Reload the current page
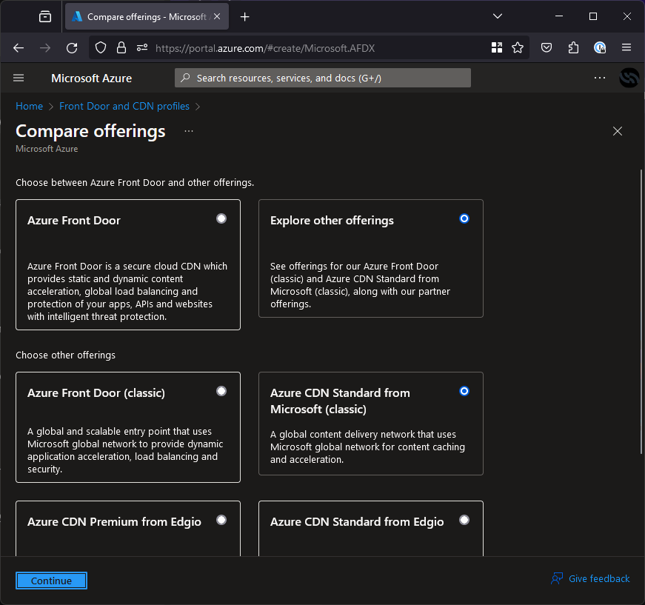The image size is (645, 605). point(72,48)
